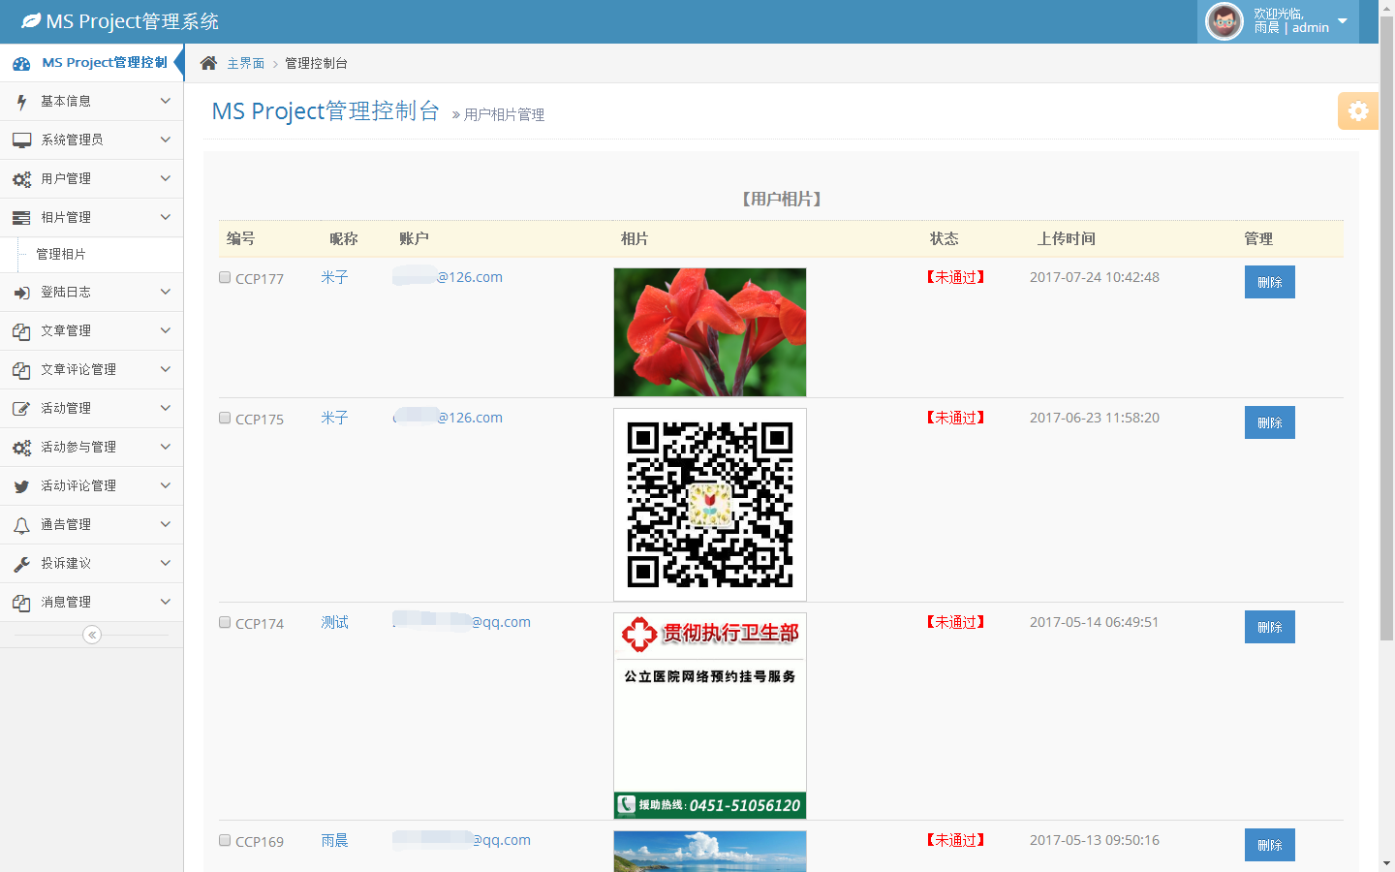Click the leaf logo in header

tap(31, 20)
